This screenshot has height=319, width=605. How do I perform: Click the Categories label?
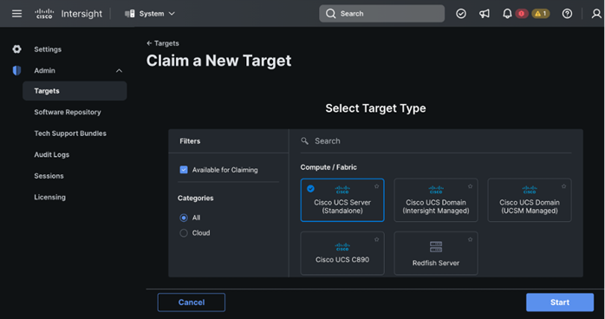pyautogui.click(x=196, y=198)
